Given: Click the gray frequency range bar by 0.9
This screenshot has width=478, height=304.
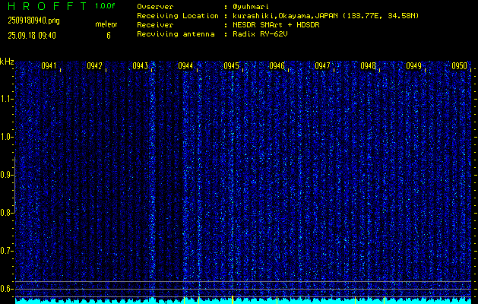Looking at the screenshot, I should point(14,185).
